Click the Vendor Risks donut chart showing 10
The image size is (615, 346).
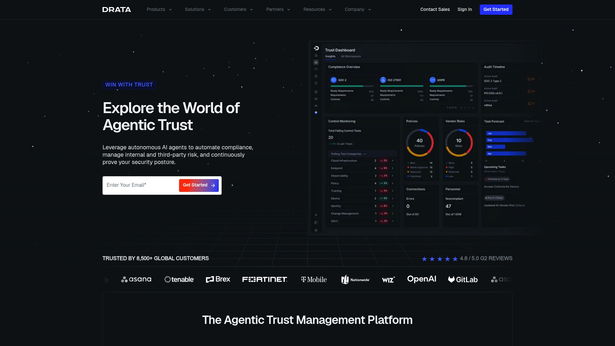pyautogui.click(x=459, y=143)
